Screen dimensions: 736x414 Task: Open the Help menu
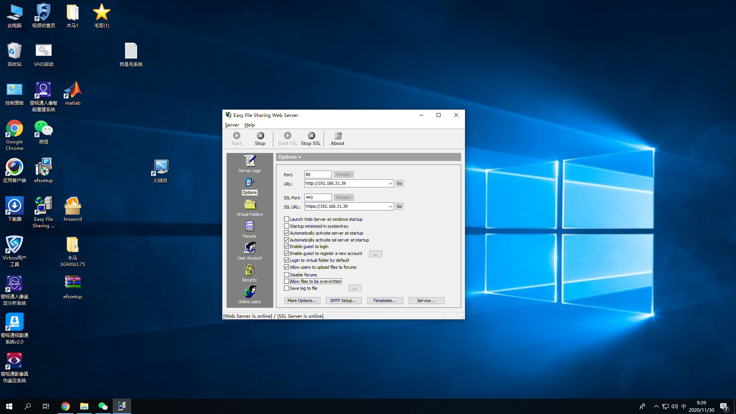coord(250,125)
